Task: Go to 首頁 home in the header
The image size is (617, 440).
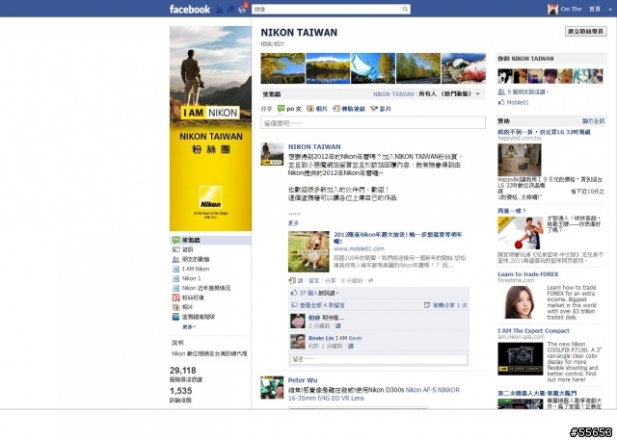Action: click(595, 9)
